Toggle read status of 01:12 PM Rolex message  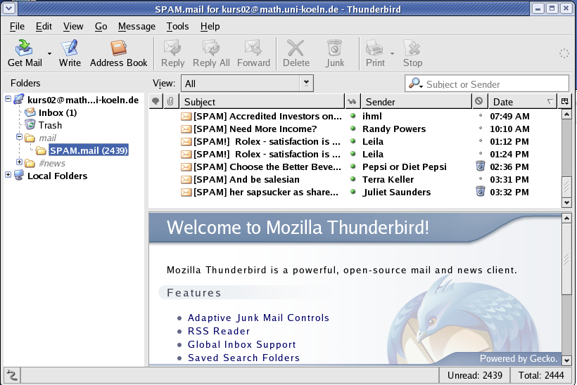point(353,141)
